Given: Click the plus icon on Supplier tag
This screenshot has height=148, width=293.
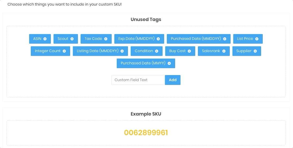Looking at the screenshot, I should click(x=255, y=51).
